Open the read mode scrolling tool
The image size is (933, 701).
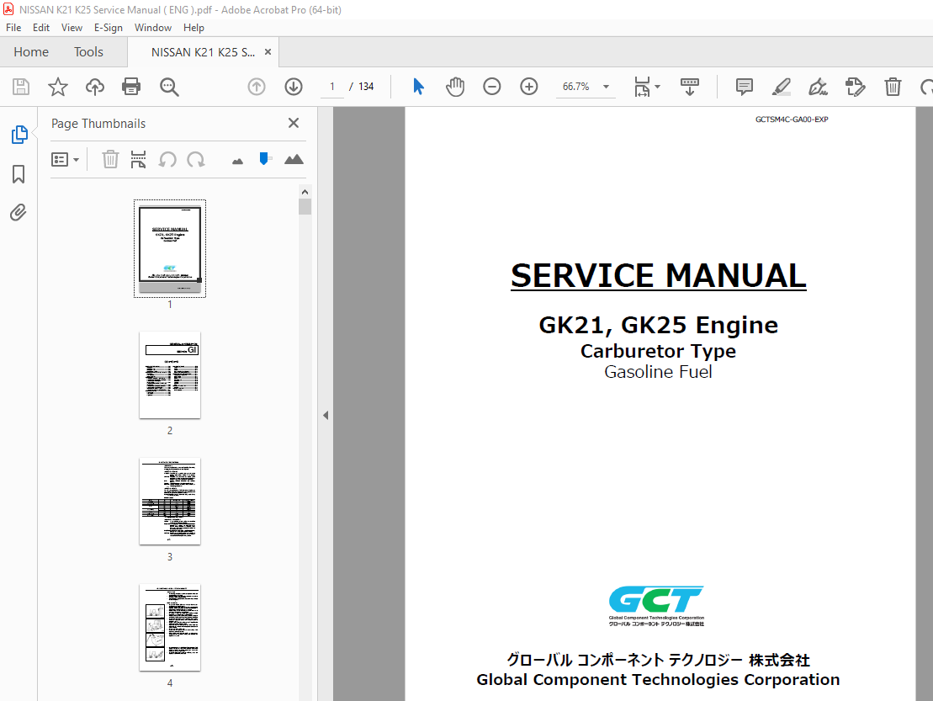click(690, 87)
